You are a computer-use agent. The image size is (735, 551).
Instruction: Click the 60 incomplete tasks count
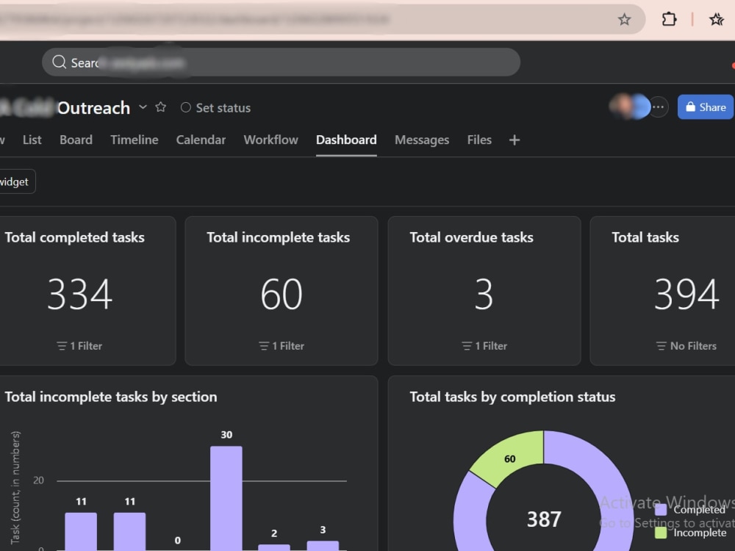(x=282, y=295)
